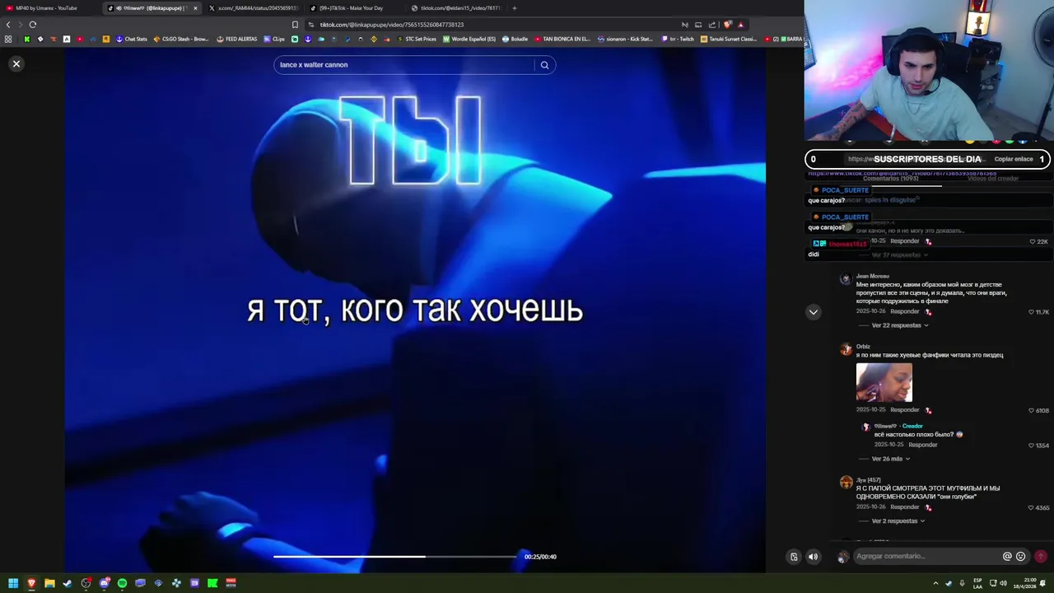Focus the search field reading 'lance x walter cannon'
The image size is (1054, 593).
click(x=403, y=65)
